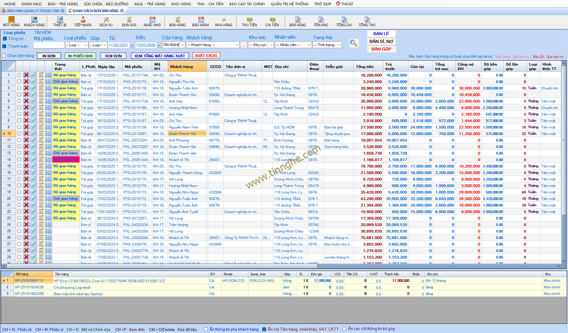Click the magnifier search icon

354,43
